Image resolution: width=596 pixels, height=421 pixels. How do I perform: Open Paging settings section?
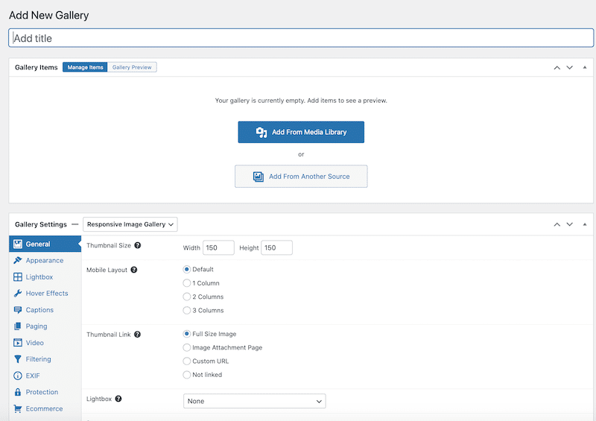pyautogui.click(x=45, y=326)
